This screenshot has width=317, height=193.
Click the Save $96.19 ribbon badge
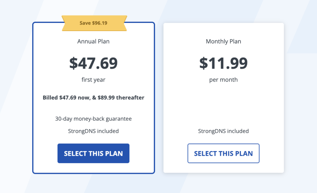point(93,23)
